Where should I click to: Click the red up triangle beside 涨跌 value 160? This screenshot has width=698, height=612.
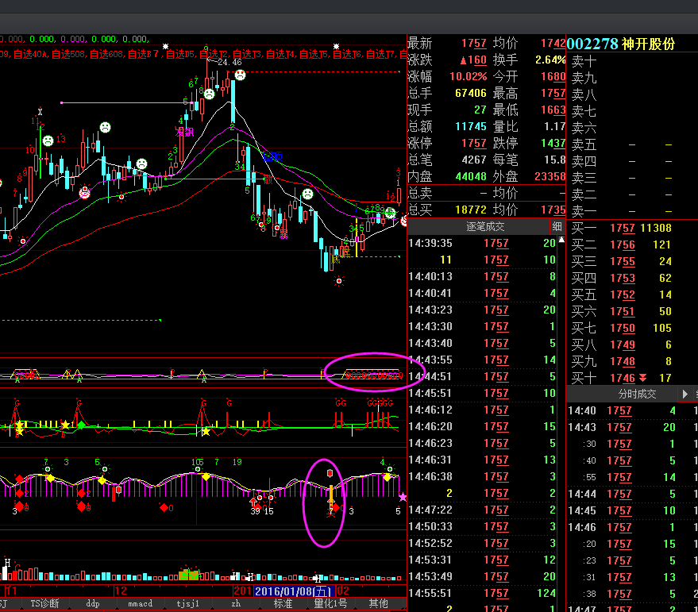(463, 60)
